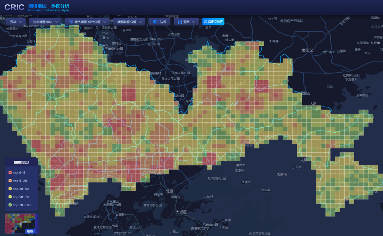This screenshot has height=236, width=383.
Task: Click the CRIC logo
Action: pos(14,7)
